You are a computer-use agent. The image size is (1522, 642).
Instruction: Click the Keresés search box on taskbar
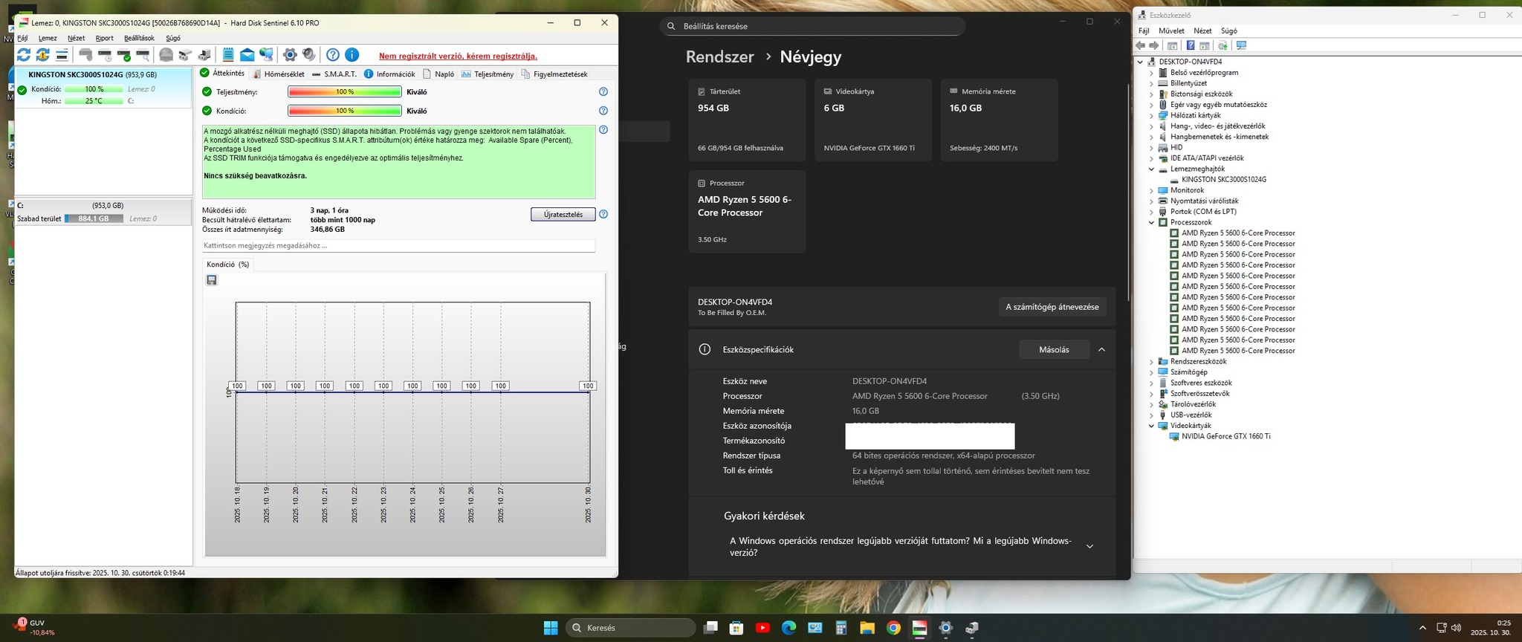pyautogui.click(x=631, y=628)
